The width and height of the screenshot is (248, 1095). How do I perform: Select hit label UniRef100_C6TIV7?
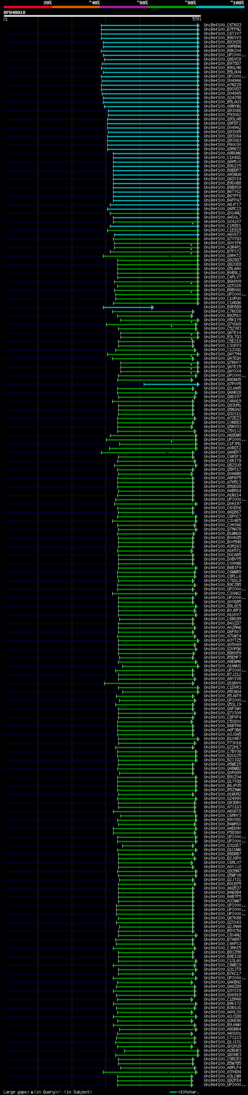click(x=222, y=33)
